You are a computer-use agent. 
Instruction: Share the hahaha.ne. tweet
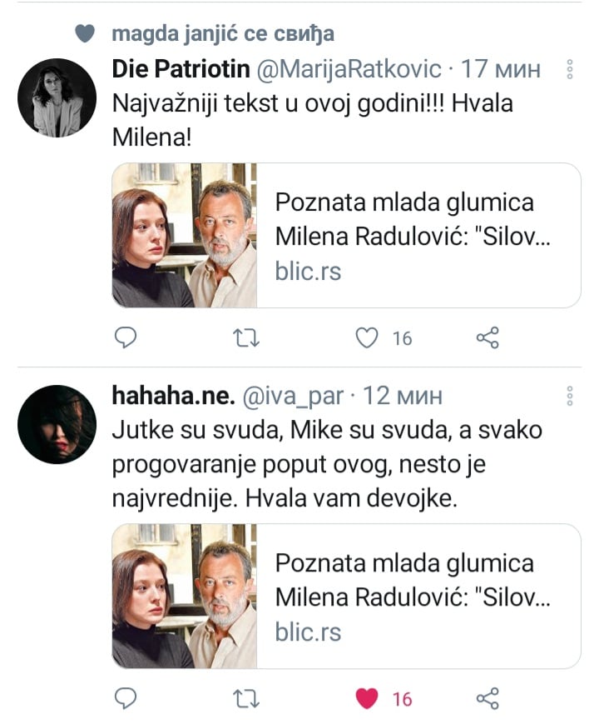[x=487, y=698]
